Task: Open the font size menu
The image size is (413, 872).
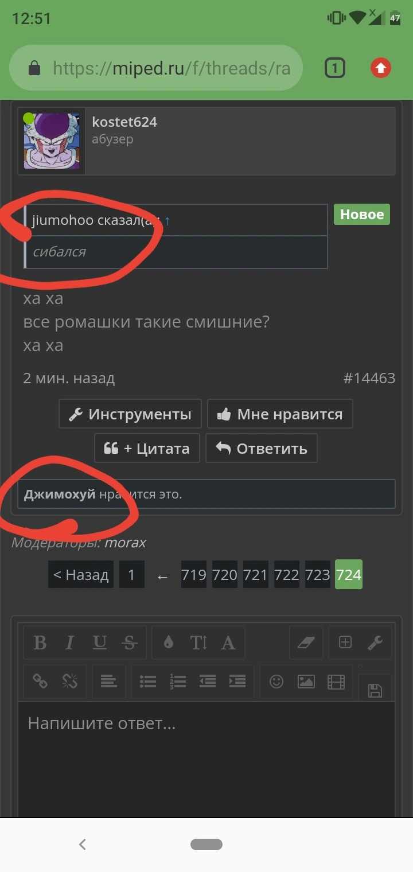Action: (198, 643)
